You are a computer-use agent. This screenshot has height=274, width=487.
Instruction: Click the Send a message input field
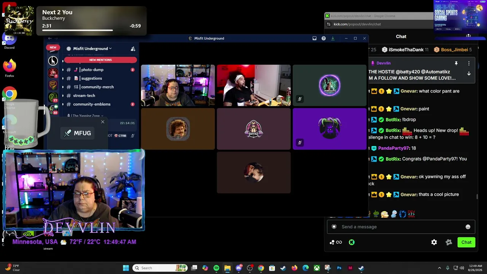[x=401, y=227]
